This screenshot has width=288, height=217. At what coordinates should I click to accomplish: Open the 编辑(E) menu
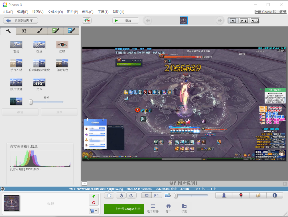23,12
